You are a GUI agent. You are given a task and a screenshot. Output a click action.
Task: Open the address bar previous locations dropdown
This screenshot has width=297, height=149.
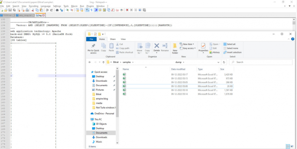[x=219, y=62]
